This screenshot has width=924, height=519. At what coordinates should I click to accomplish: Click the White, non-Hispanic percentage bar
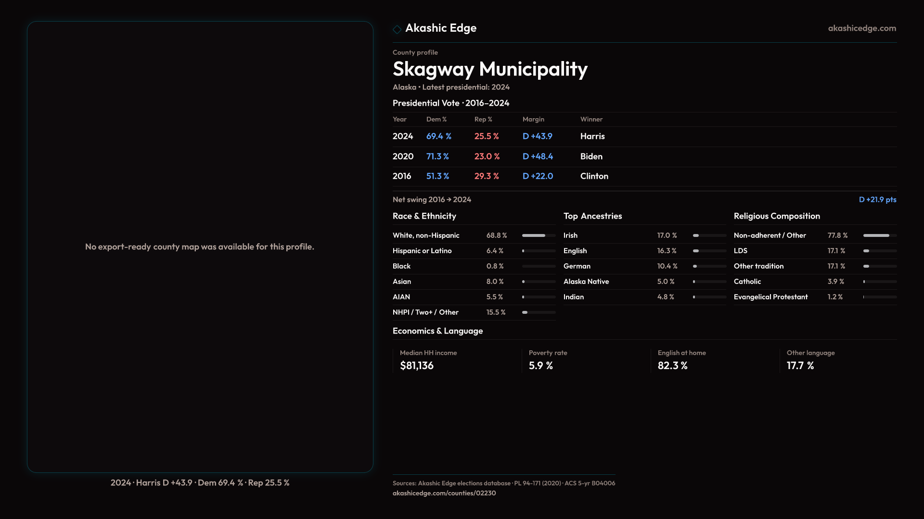pyautogui.click(x=539, y=235)
